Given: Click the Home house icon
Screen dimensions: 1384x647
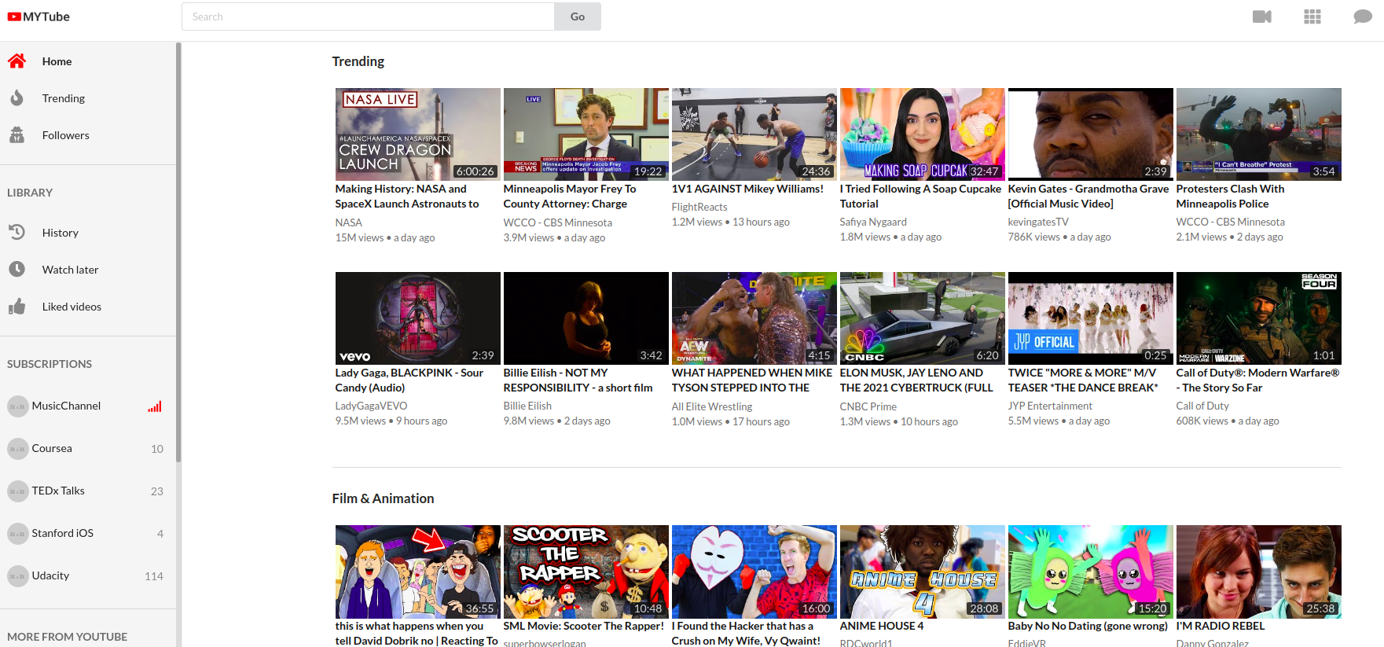Looking at the screenshot, I should pyautogui.click(x=17, y=61).
